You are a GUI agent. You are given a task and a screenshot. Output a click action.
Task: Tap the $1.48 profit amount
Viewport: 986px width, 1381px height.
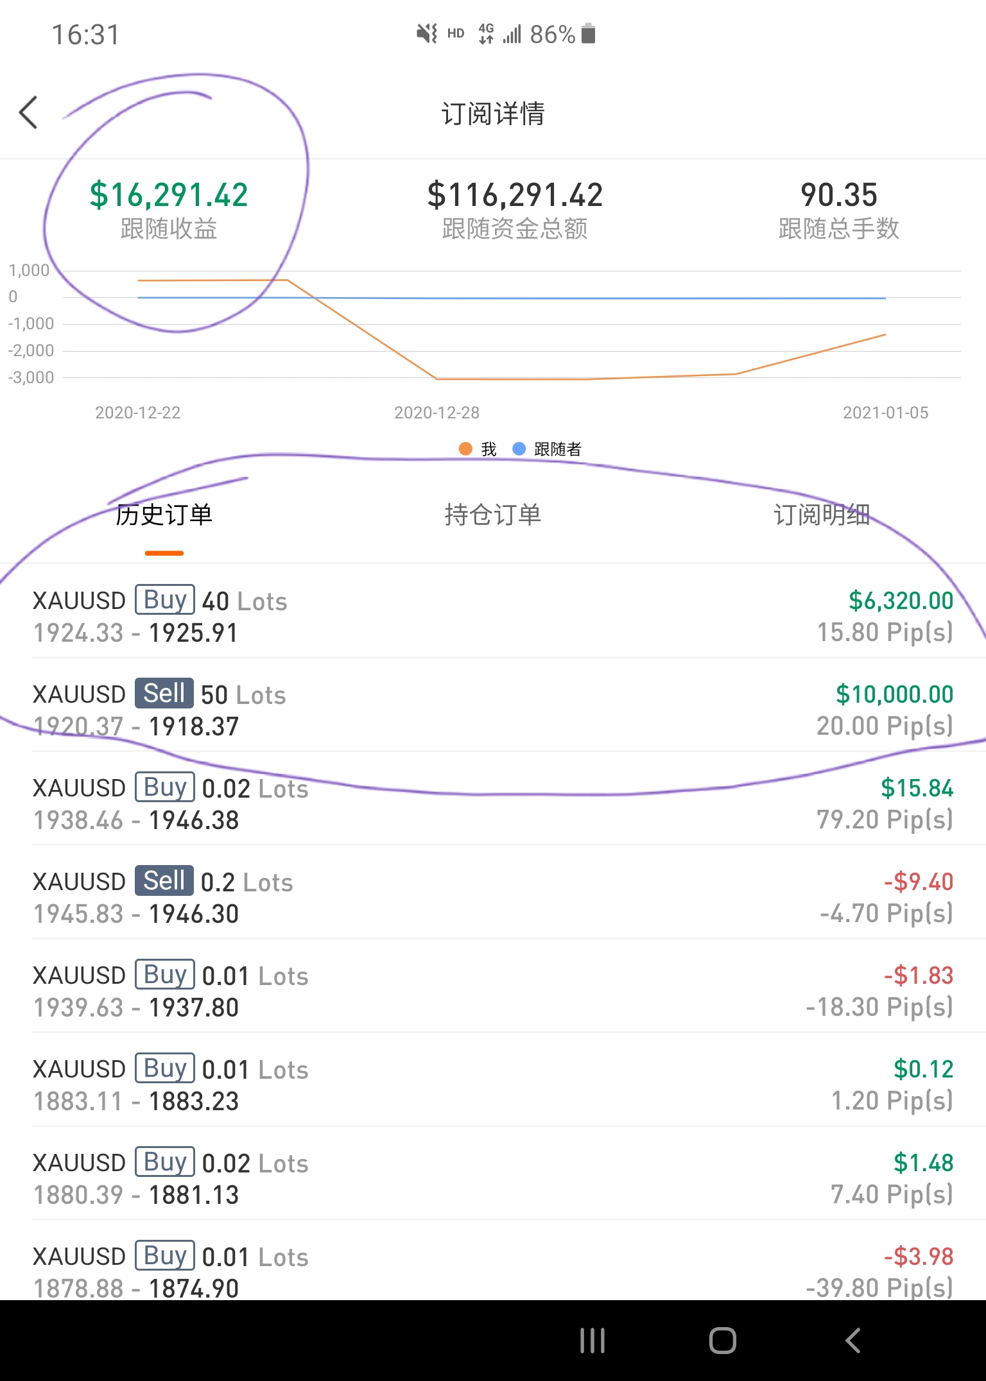pos(924,1163)
